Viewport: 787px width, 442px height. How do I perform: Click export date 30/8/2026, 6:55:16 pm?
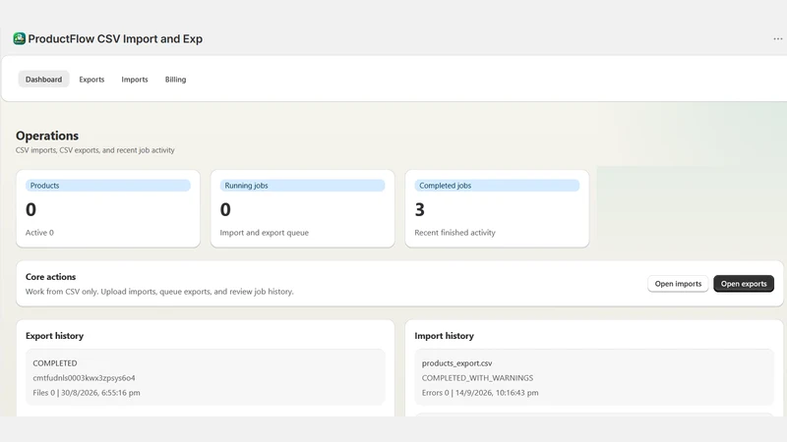100,393
